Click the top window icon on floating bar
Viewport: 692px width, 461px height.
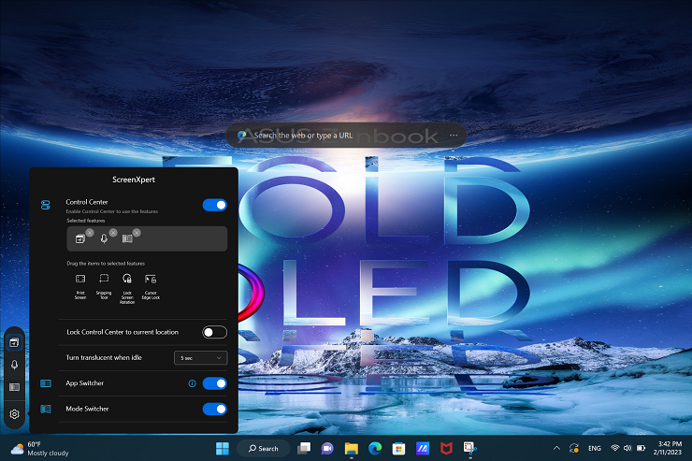tap(14, 343)
